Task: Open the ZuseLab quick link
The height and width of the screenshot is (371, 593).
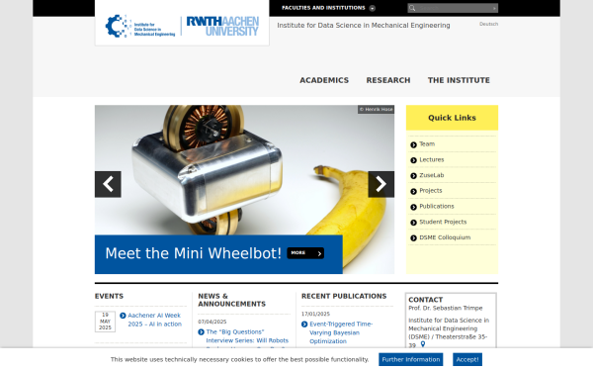Action: coord(432,175)
